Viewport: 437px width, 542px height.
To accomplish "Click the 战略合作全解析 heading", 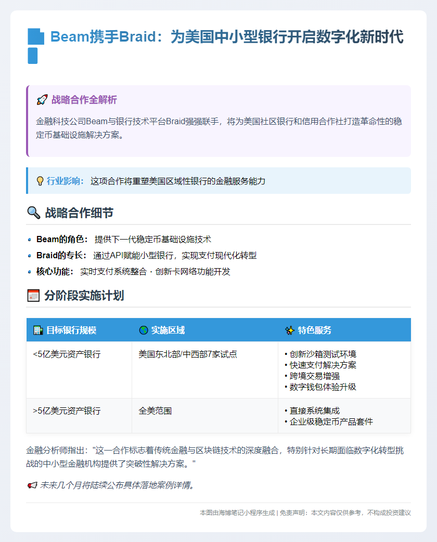I will tap(84, 100).
